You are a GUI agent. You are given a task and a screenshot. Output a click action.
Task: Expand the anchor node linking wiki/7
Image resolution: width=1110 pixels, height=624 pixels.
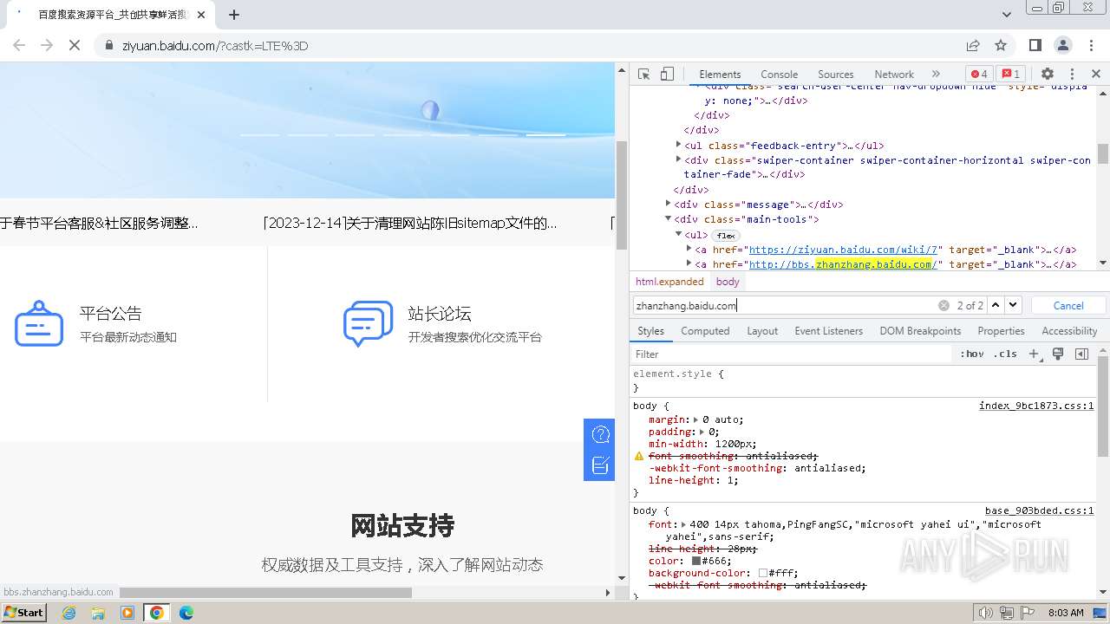click(x=689, y=249)
